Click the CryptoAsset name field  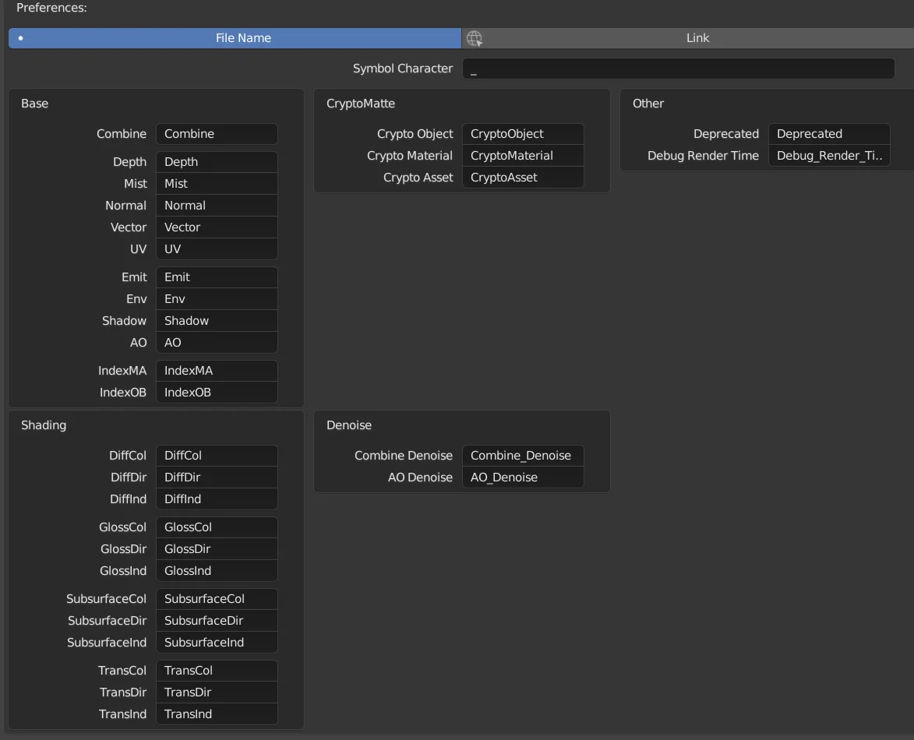point(523,177)
